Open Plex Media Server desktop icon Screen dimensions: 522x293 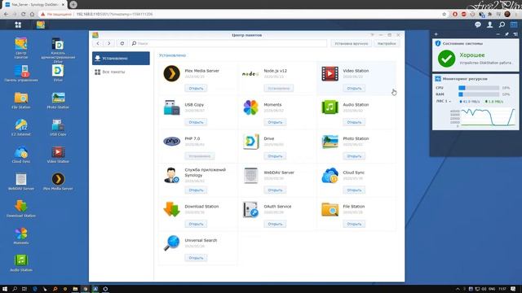click(x=58, y=181)
